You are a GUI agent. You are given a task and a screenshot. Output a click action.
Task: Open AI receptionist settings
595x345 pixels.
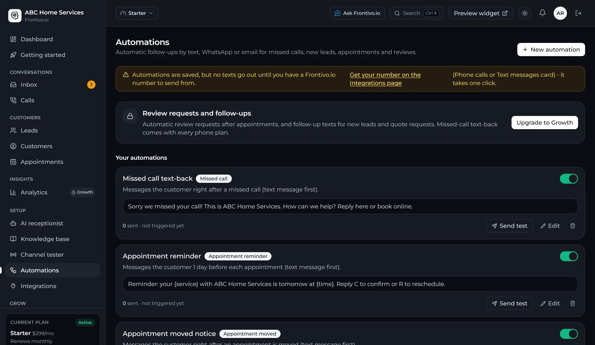tap(53, 223)
